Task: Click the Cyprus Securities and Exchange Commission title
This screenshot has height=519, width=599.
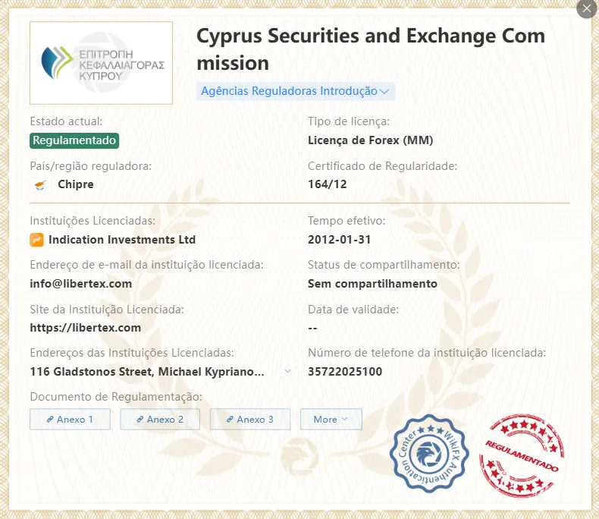Action: [x=371, y=49]
